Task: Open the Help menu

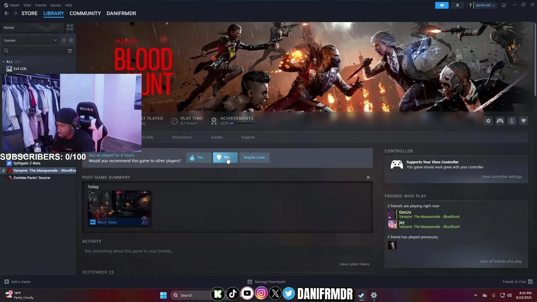Action: 68,5
